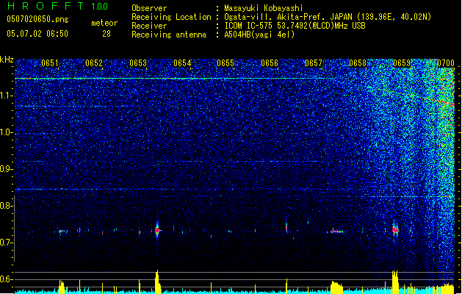Click the ICOM IC-575 receiver text
The image size is (462, 294).
pos(295,26)
